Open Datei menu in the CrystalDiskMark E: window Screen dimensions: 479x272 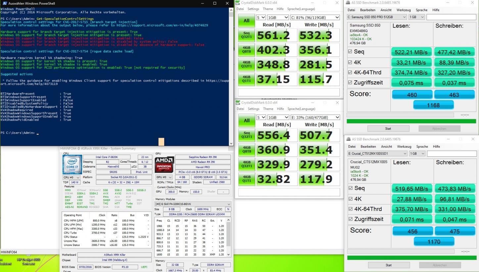tap(240, 109)
